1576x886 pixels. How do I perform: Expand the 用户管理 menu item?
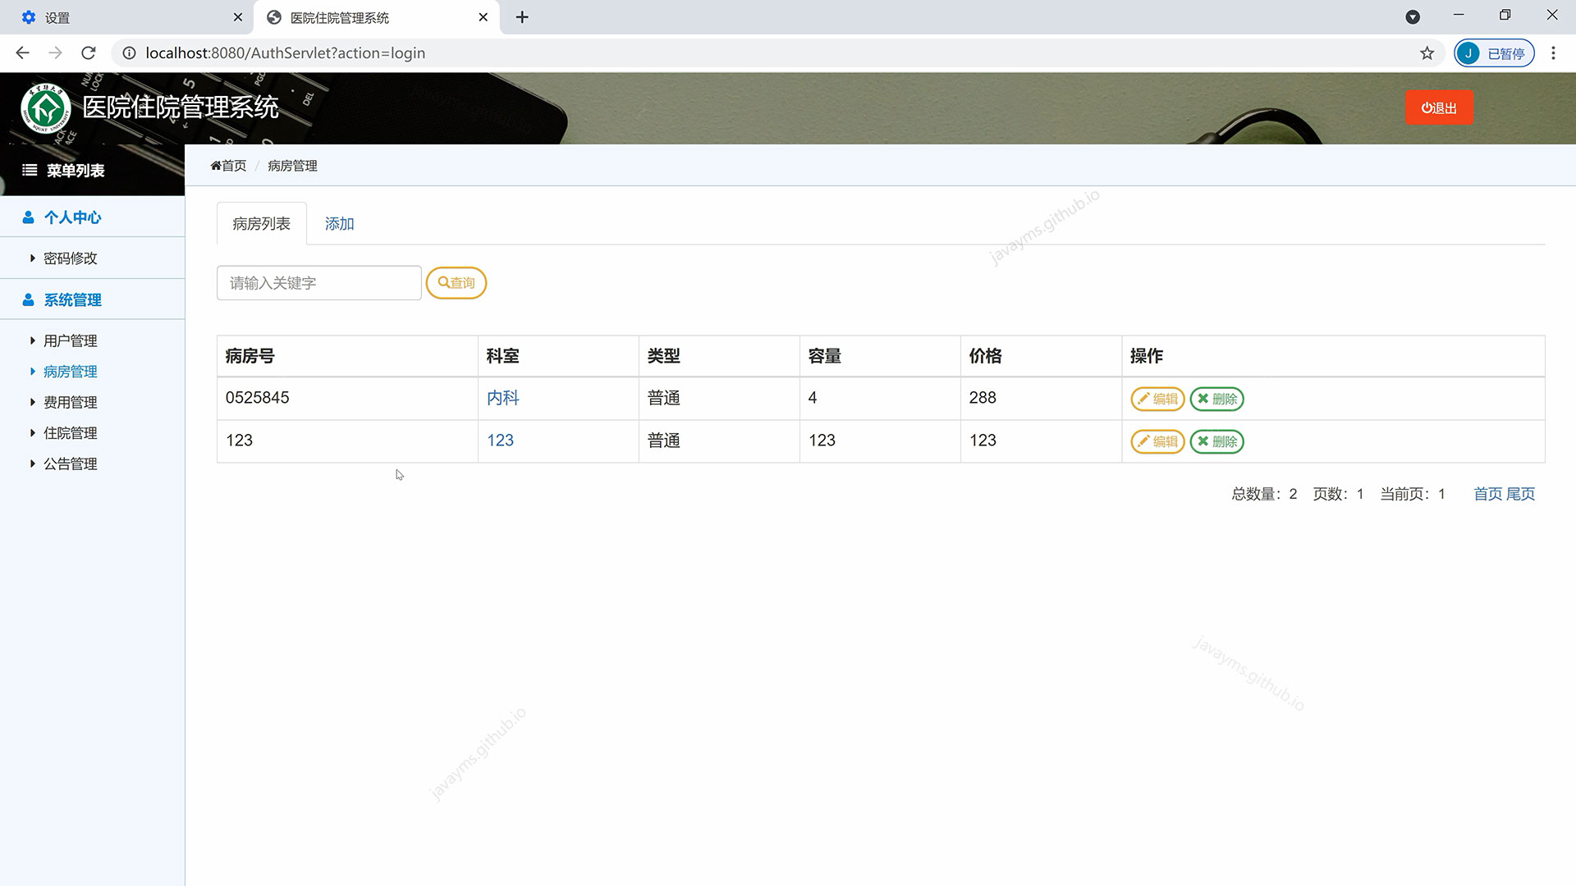70,340
